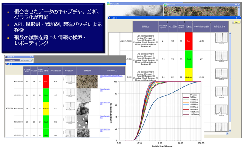Maximize the Picture2 window
Image resolution: width=242 pixels, height=149 pixels.
236,5
